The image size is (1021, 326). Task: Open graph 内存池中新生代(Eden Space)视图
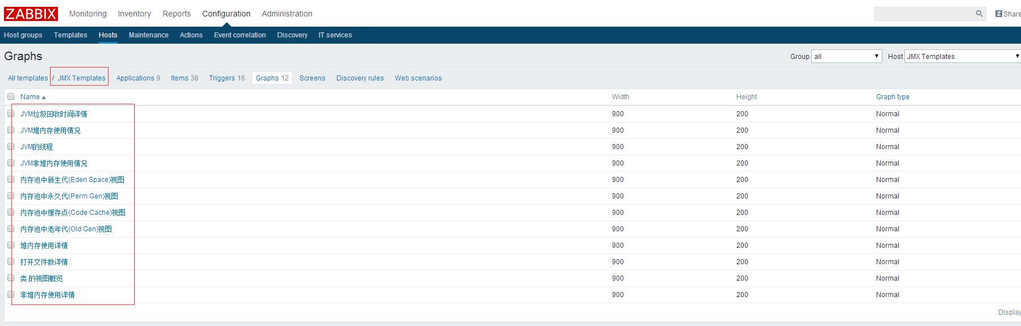(72, 180)
